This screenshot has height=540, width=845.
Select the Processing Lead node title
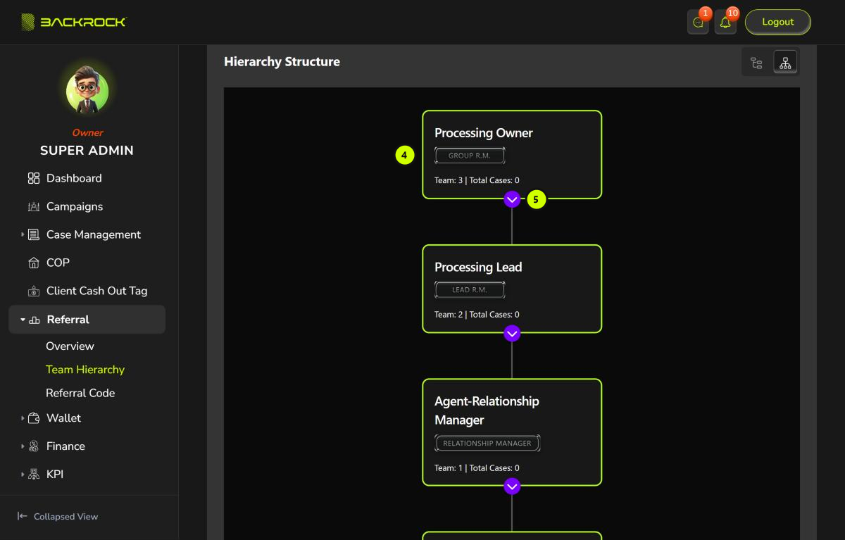(478, 267)
